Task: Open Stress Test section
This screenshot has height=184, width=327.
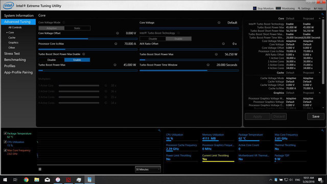Action: 12,54
